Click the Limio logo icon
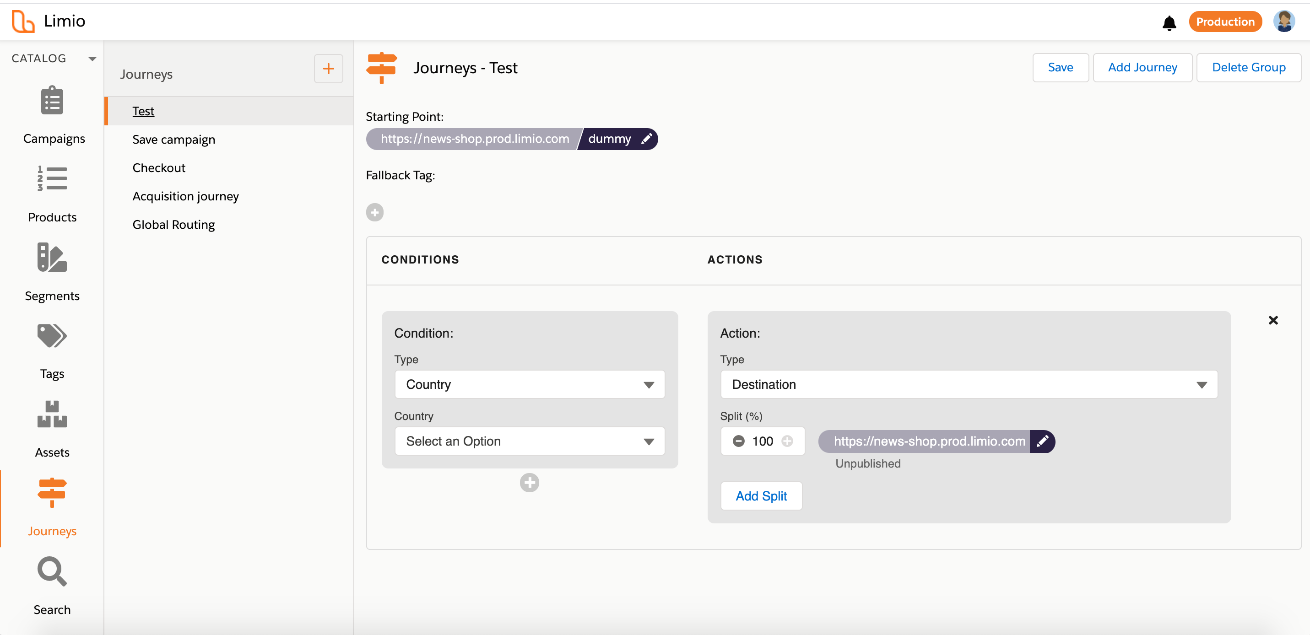 tap(23, 22)
